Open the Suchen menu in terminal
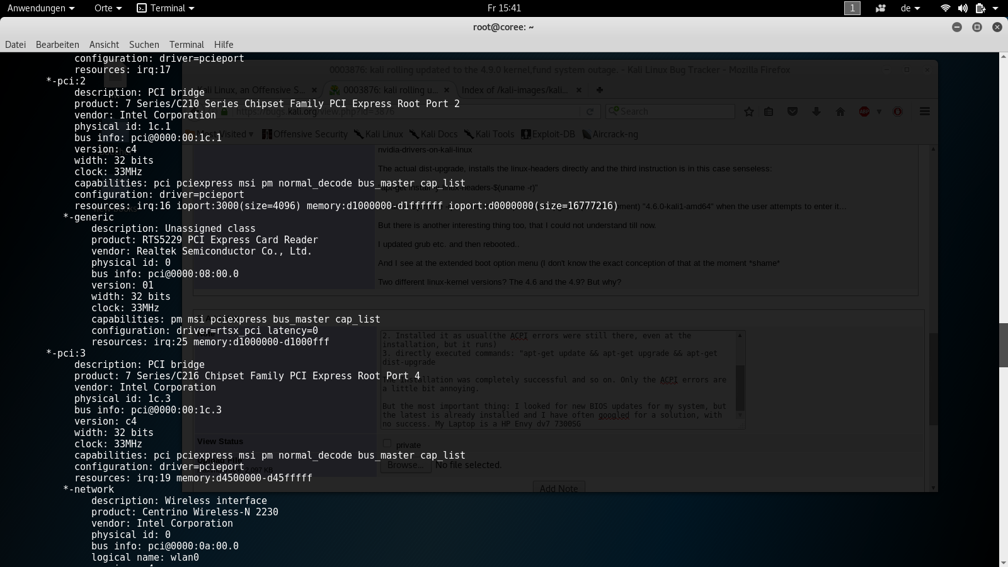The height and width of the screenshot is (567, 1008). pyautogui.click(x=144, y=45)
